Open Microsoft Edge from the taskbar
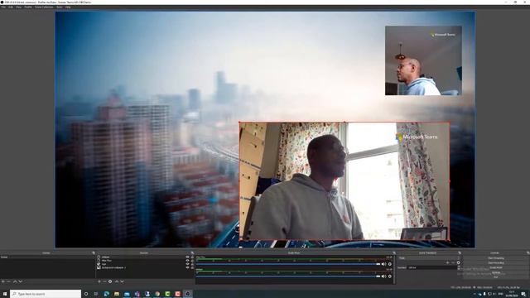 pyautogui.click(x=107, y=294)
